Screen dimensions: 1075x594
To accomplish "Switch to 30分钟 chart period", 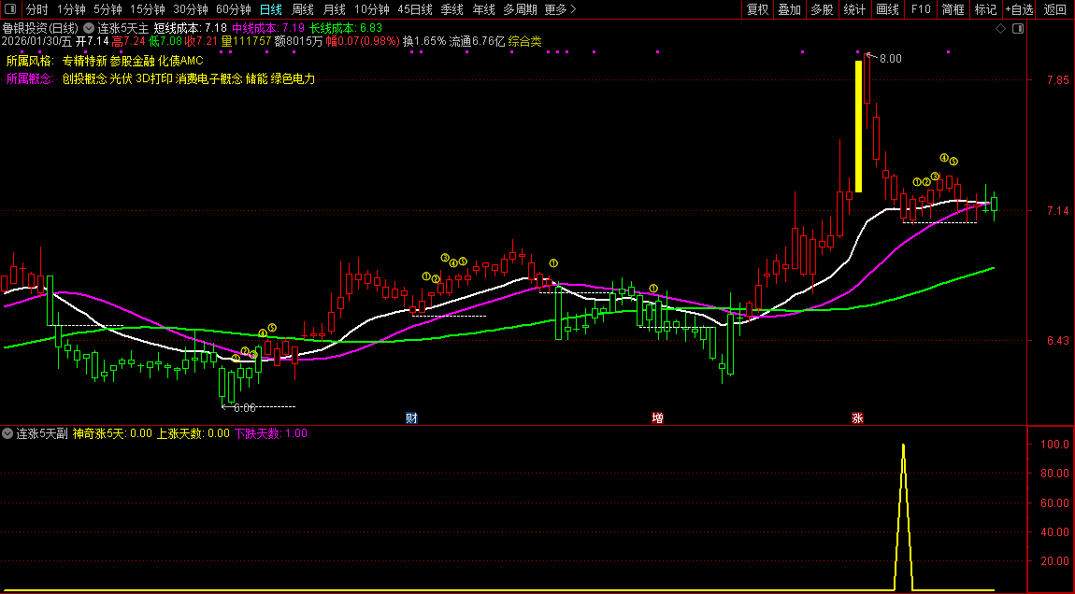I will click(191, 9).
